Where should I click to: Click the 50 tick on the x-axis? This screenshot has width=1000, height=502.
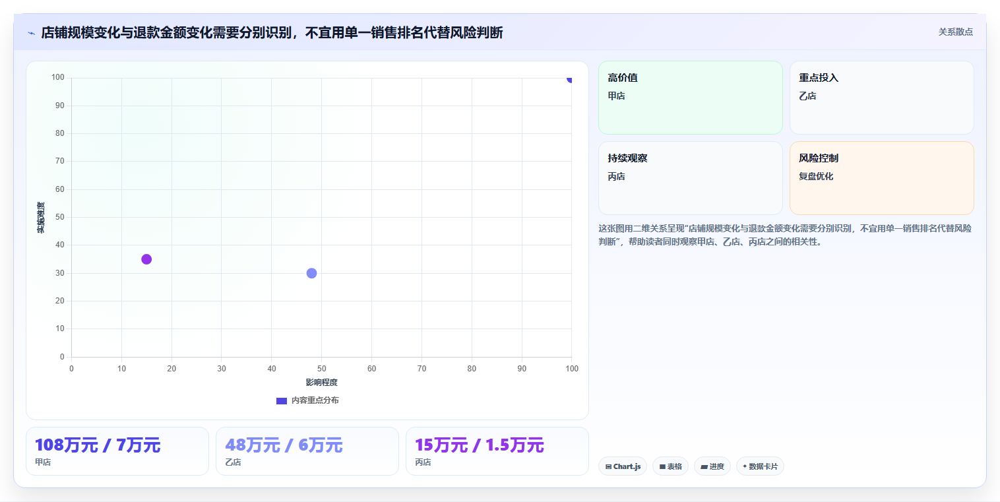321,368
